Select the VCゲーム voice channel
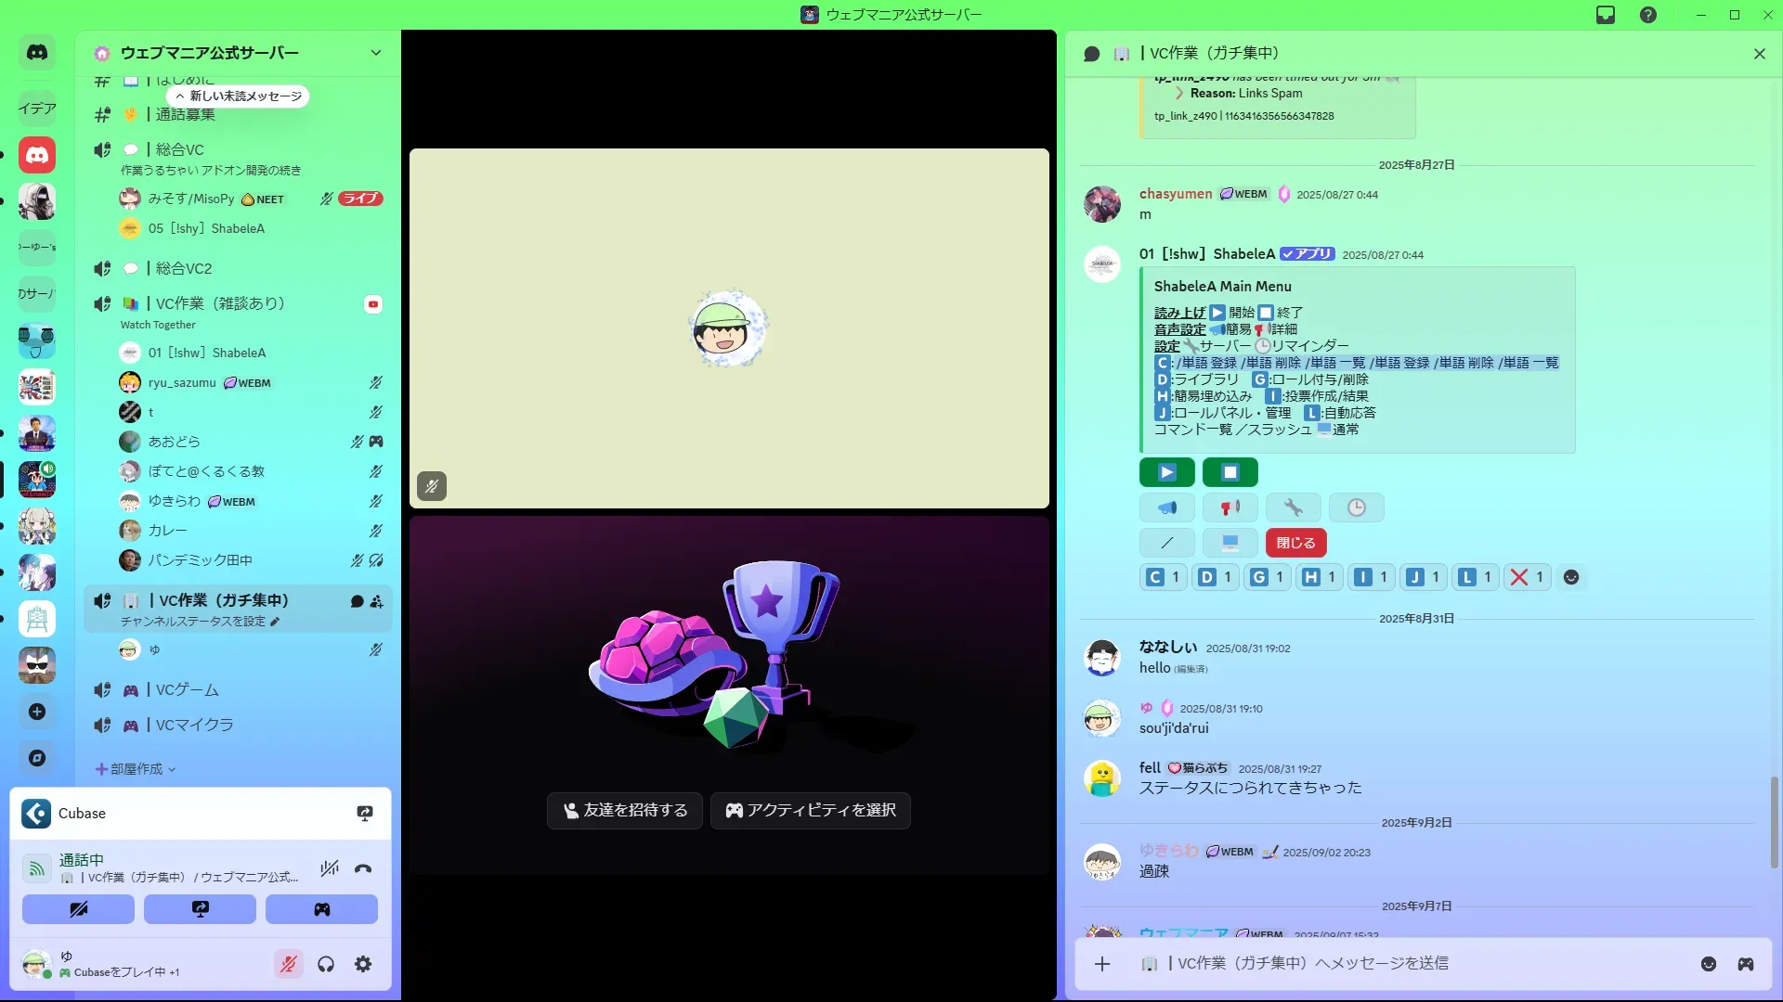This screenshot has height=1002, width=1783. tap(187, 690)
